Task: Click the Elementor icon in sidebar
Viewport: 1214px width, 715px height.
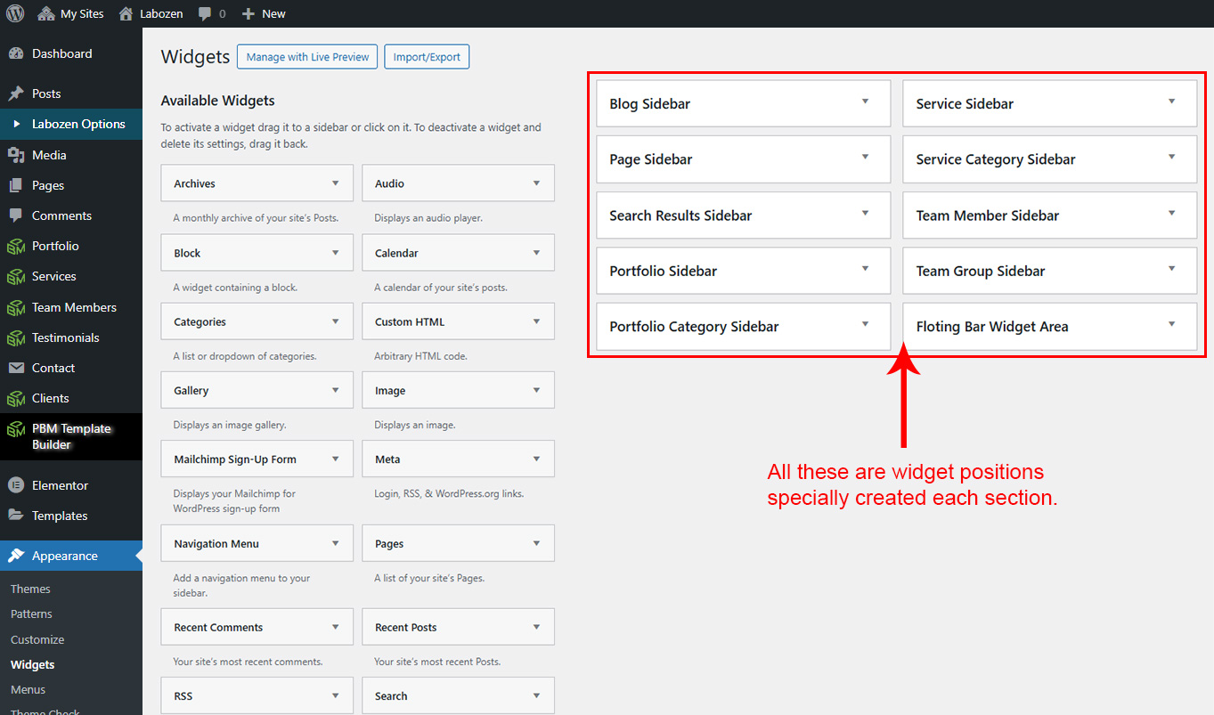Action: pos(16,485)
